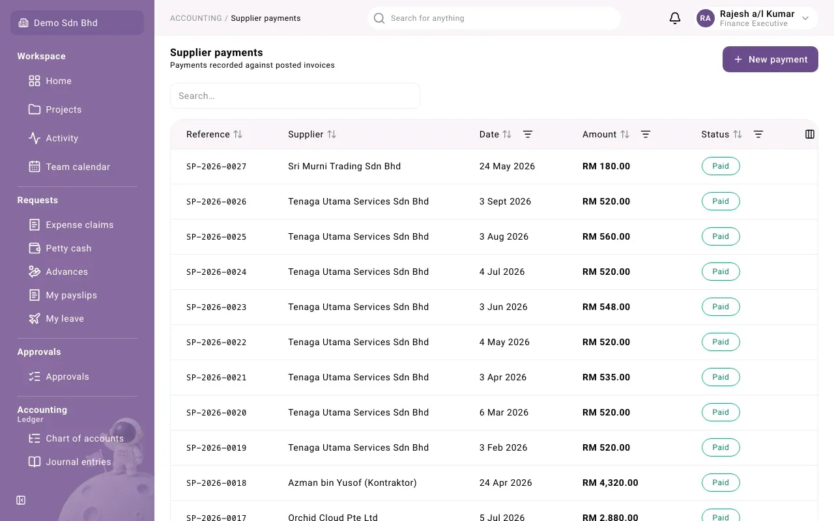
Task: Open Journal entries
Action: pos(77,462)
